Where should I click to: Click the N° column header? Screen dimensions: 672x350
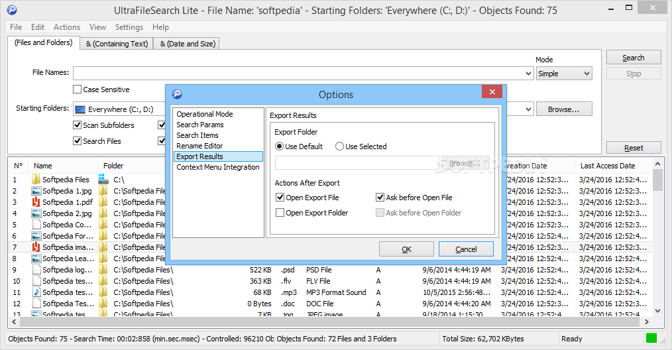point(18,166)
